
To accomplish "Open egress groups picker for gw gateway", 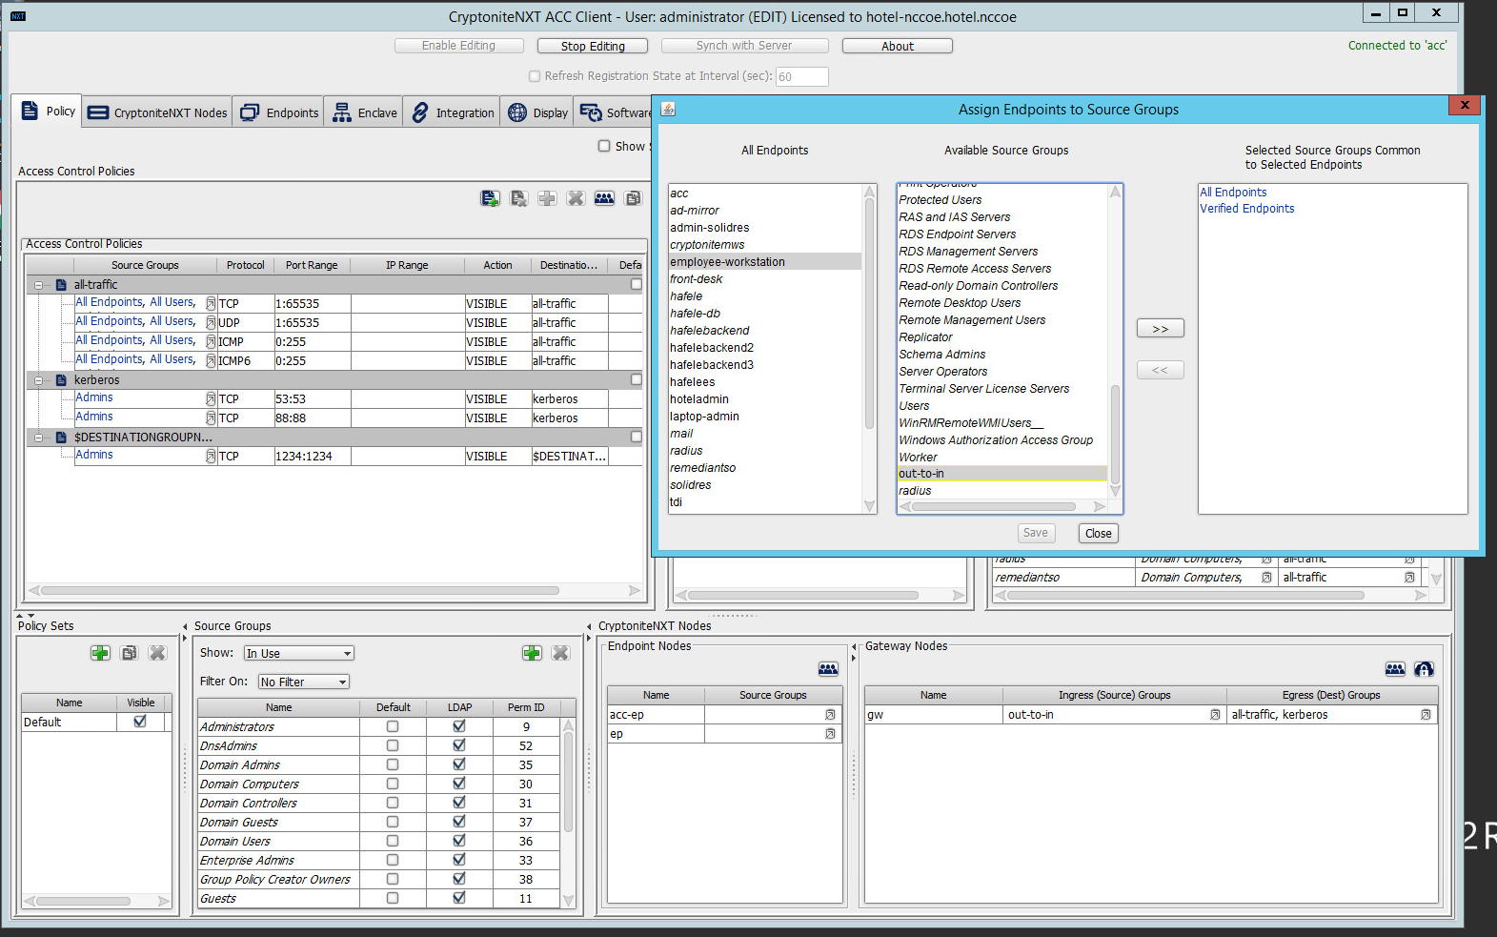I will pos(1426,715).
